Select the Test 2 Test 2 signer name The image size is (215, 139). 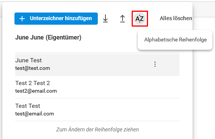point(32,83)
